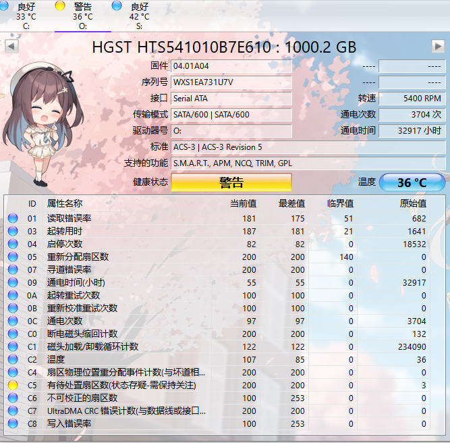
Task: Click the 原始值 column header
Action: (414, 203)
